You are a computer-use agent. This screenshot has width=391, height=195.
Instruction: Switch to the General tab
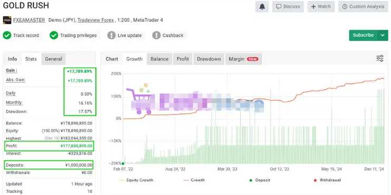pos(53,59)
